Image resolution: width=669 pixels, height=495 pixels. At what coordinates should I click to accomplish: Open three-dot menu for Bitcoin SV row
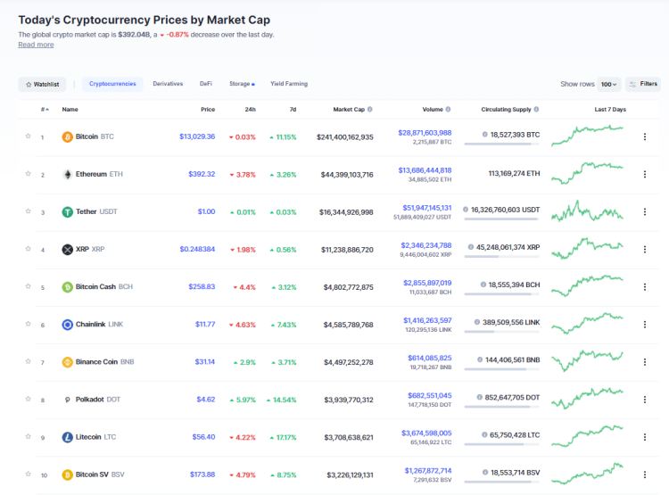coord(645,475)
